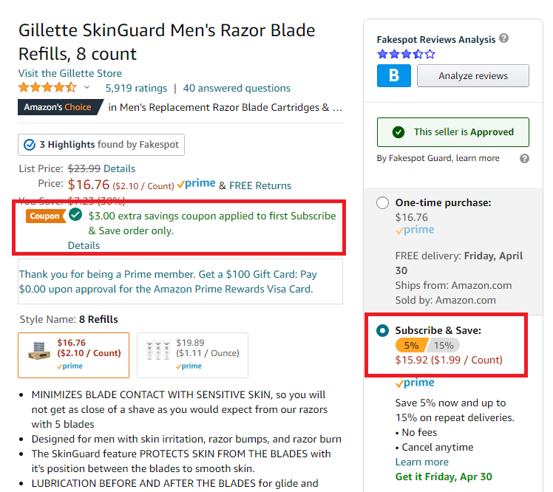Click the Amazon's Choice badge

pyautogui.click(x=59, y=107)
